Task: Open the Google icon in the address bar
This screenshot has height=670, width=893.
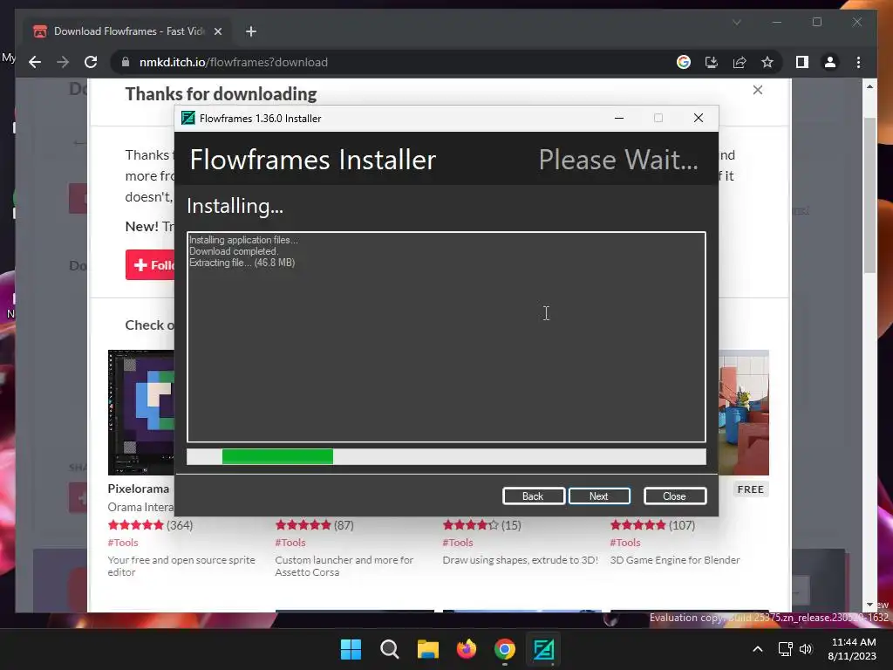Action: point(684,62)
